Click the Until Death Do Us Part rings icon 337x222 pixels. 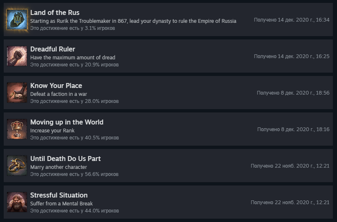tap(17, 166)
